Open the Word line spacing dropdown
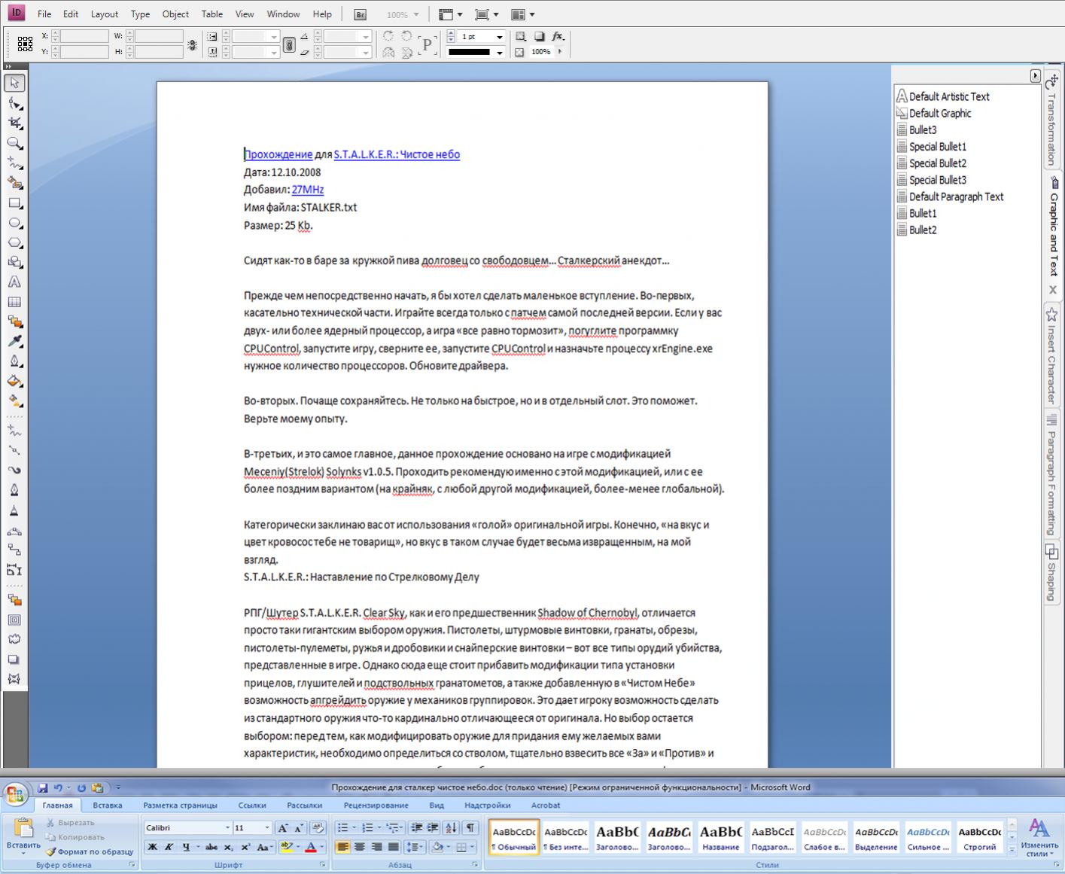 (x=415, y=847)
